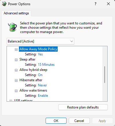Select the Sleep after tree item
115x126 pixels.
(x=27, y=59)
